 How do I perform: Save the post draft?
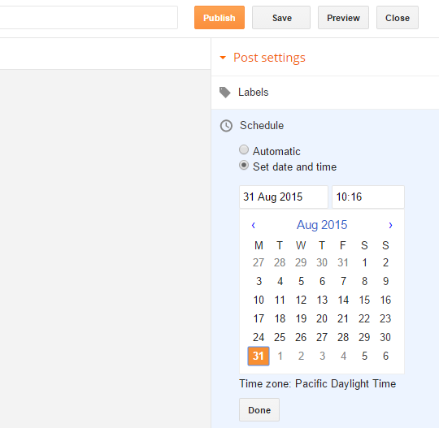pos(281,18)
